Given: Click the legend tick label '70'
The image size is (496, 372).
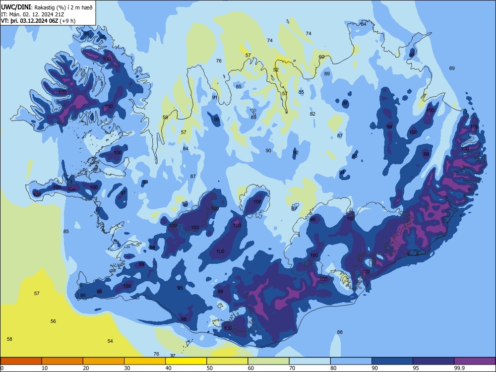Looking at the screenshot, I should click(292, 368).
